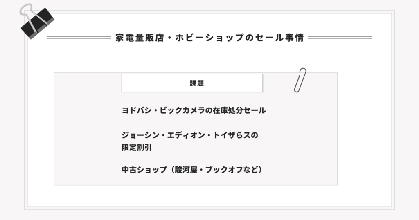
Task: Click 中古ショップ（駿河屋・ブックオフなど） item
Action: (192, 170)
